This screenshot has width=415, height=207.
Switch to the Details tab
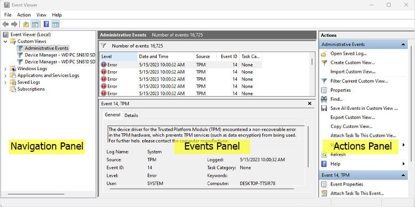131,115
